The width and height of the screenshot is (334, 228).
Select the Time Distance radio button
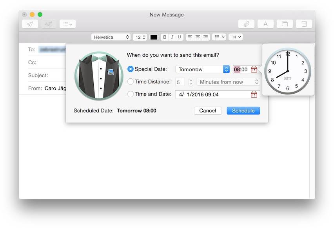point(131,81)
